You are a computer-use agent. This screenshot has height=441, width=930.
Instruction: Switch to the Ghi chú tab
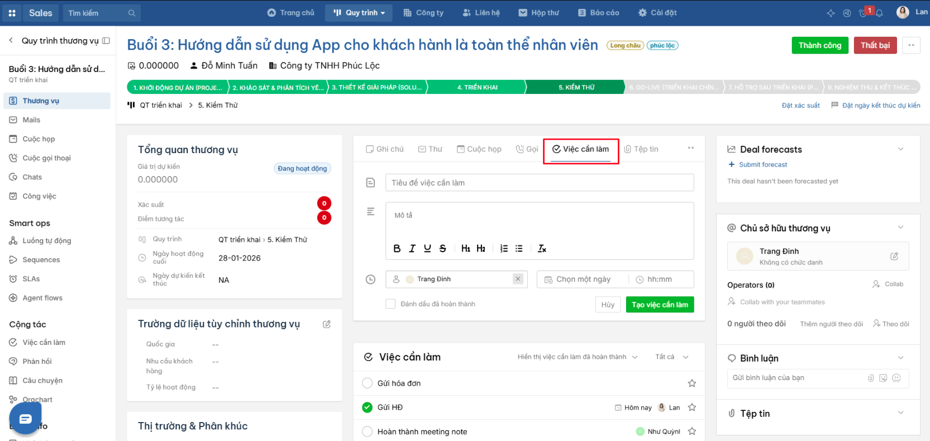click(x=385, y=149)
